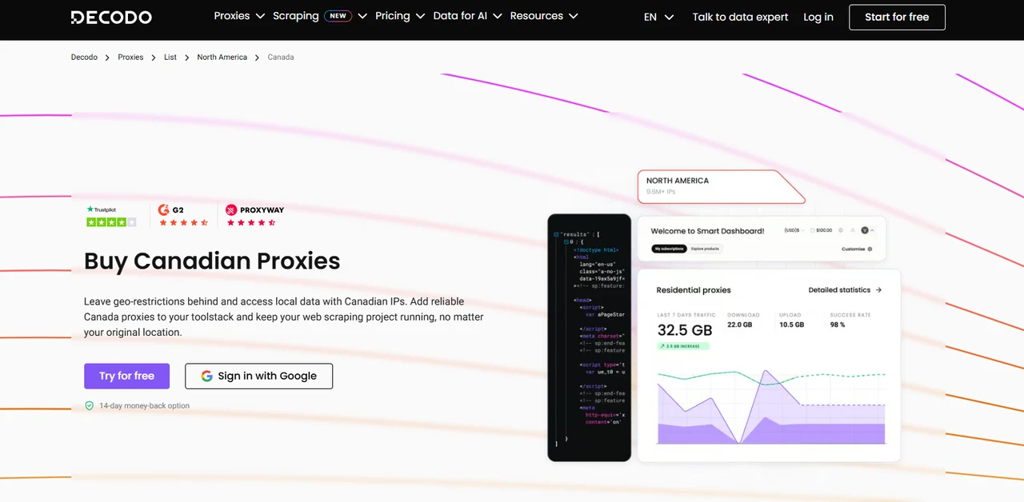1024x502 pixels.
Task: Click the 98 % success rate value
Action: (838, 325)
